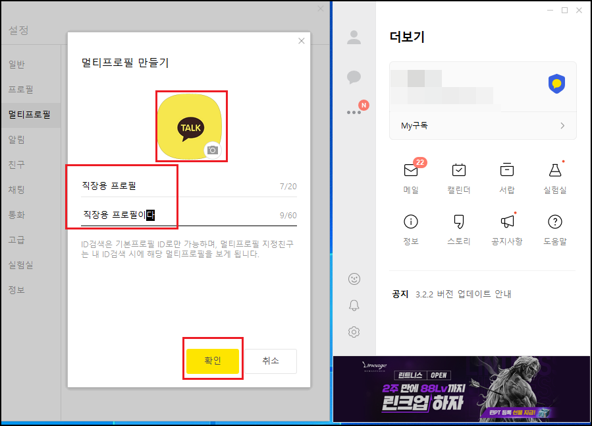Open the Help (도움말) question icon

pyautogui.click(x=555, y=222)
